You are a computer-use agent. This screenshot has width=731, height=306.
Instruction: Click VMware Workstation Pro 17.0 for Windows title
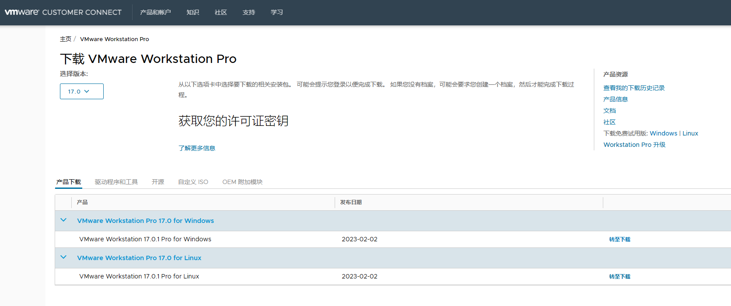click(146, 221)
